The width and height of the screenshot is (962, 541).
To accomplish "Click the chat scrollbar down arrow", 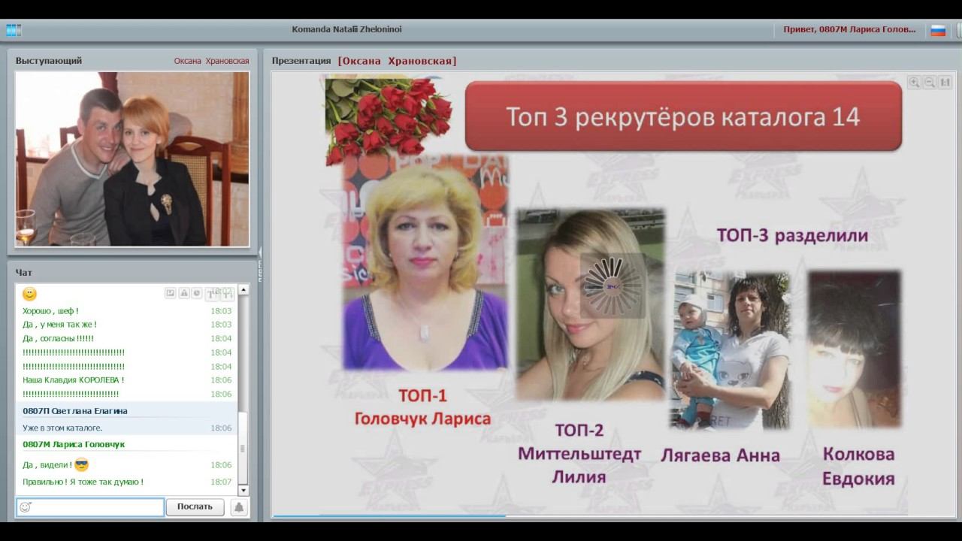I will click(x=243, y=491).
